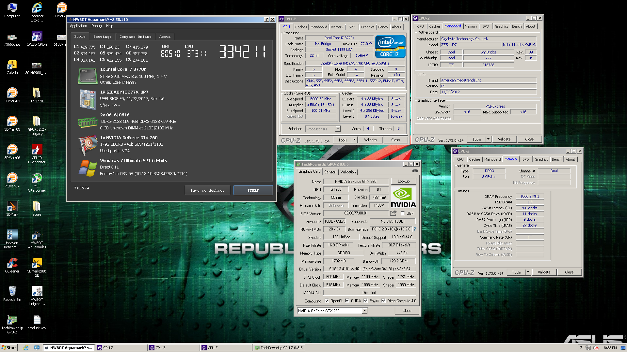Select HWBOT Aquamark3 desktop icon
This screenshot has width=627, height=352.
(37, 239)
